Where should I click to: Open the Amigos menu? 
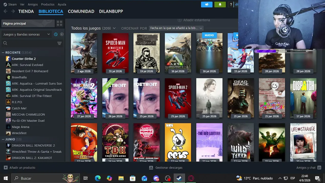[x=33, y=4]
